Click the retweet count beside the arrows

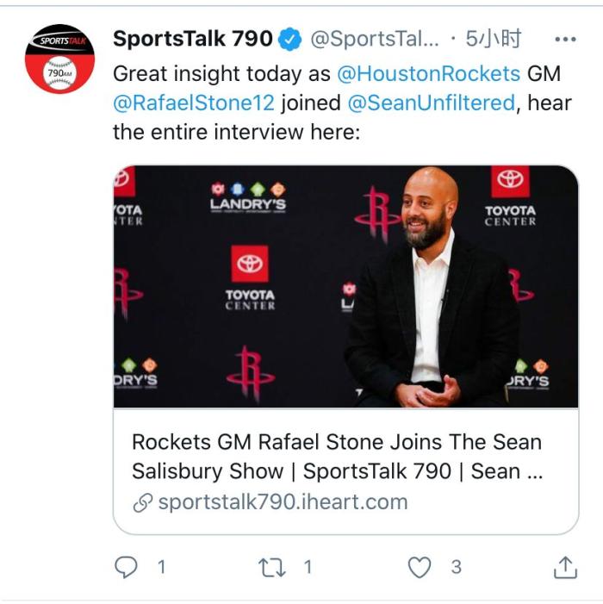308,567
